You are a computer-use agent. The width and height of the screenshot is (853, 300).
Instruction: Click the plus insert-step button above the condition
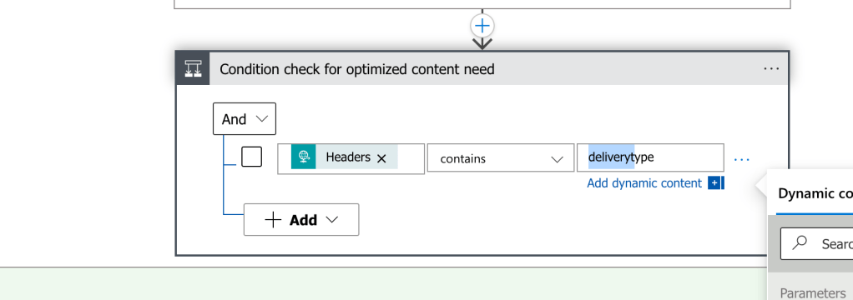pos(482,25)
